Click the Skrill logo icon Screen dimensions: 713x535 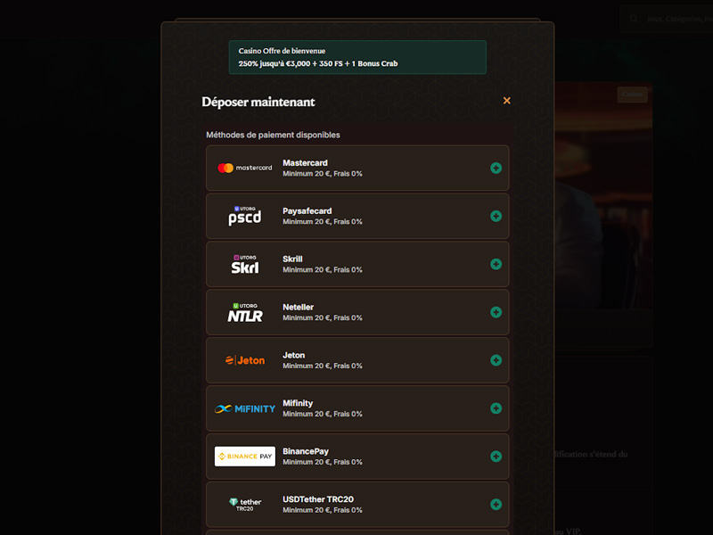coord(245,264)
